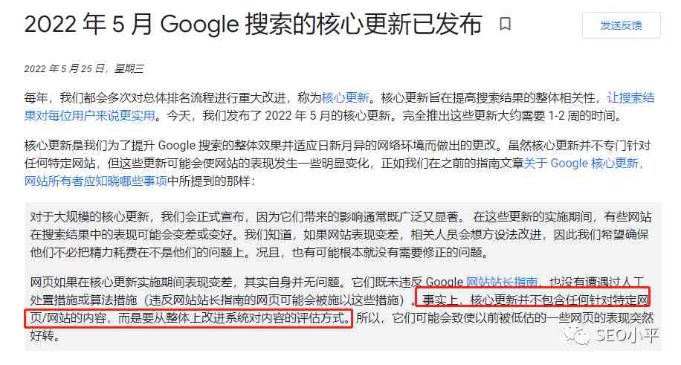Click the 发送反馈 button
681x365 pixels.
tap(621, 25)
